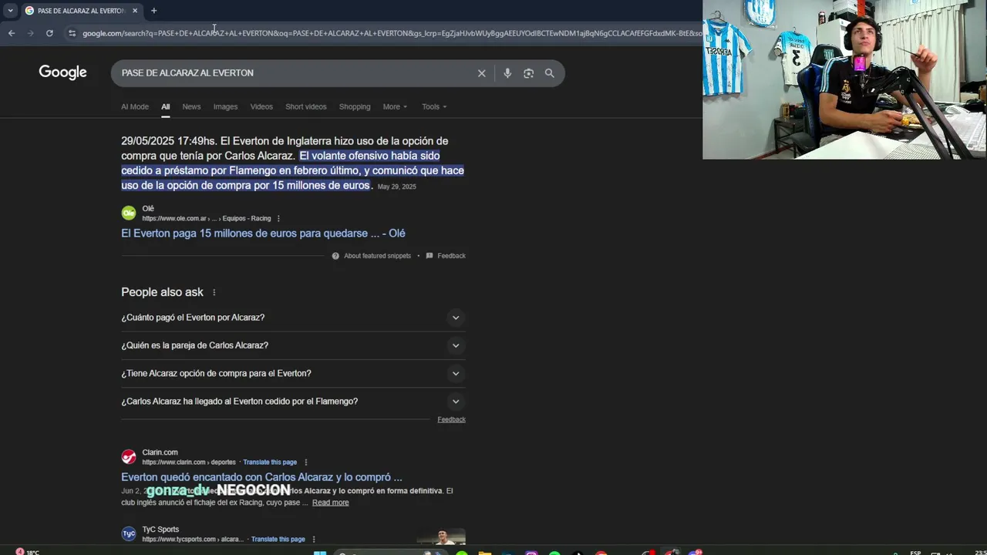
Task: Expand the More filters dropdown
Action: [395, 106]
